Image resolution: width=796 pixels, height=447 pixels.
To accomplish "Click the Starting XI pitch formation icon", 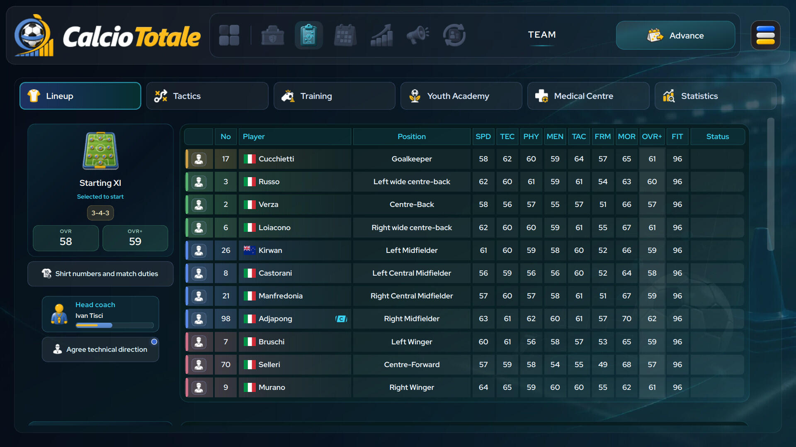I will point(100,151).
